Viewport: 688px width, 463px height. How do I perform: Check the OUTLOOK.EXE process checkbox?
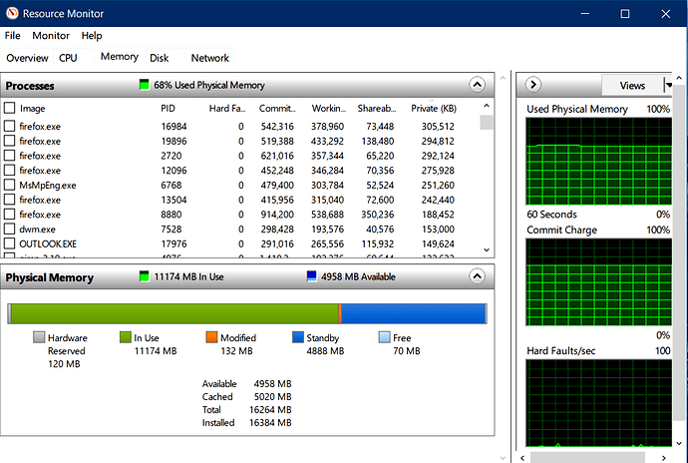coord(10,243)
